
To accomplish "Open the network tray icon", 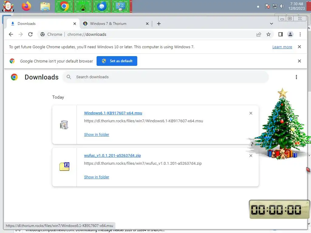I will point(275,6).
